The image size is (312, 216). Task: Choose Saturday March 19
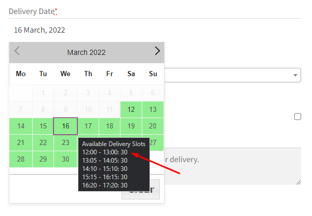click(x=131, y=126)
